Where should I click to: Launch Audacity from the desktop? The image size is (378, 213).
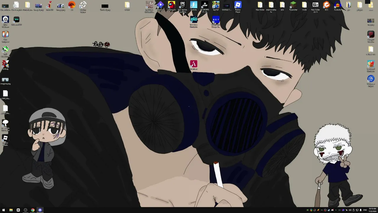(338, 6)
